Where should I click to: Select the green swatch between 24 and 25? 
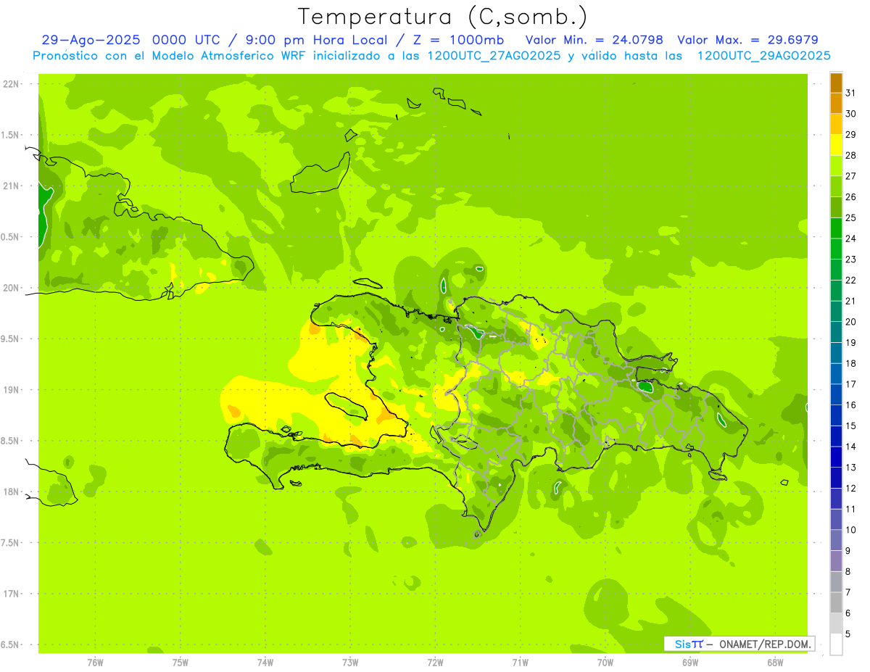pyautogui.click(x=836, y=228)
